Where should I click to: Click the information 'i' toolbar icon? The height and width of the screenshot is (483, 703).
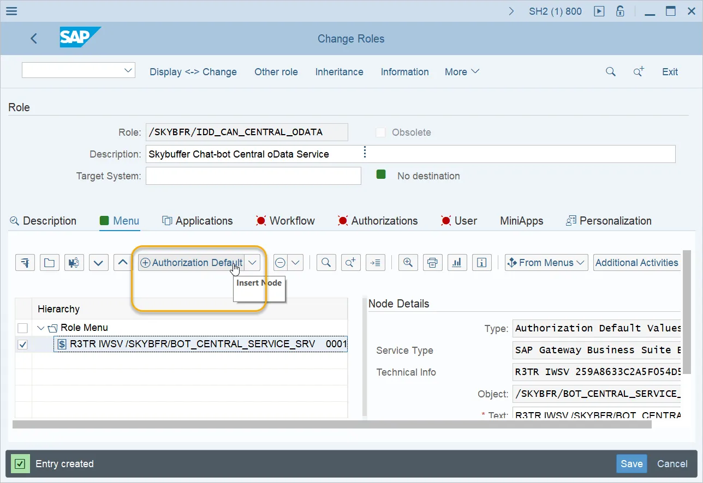point(481,263)
